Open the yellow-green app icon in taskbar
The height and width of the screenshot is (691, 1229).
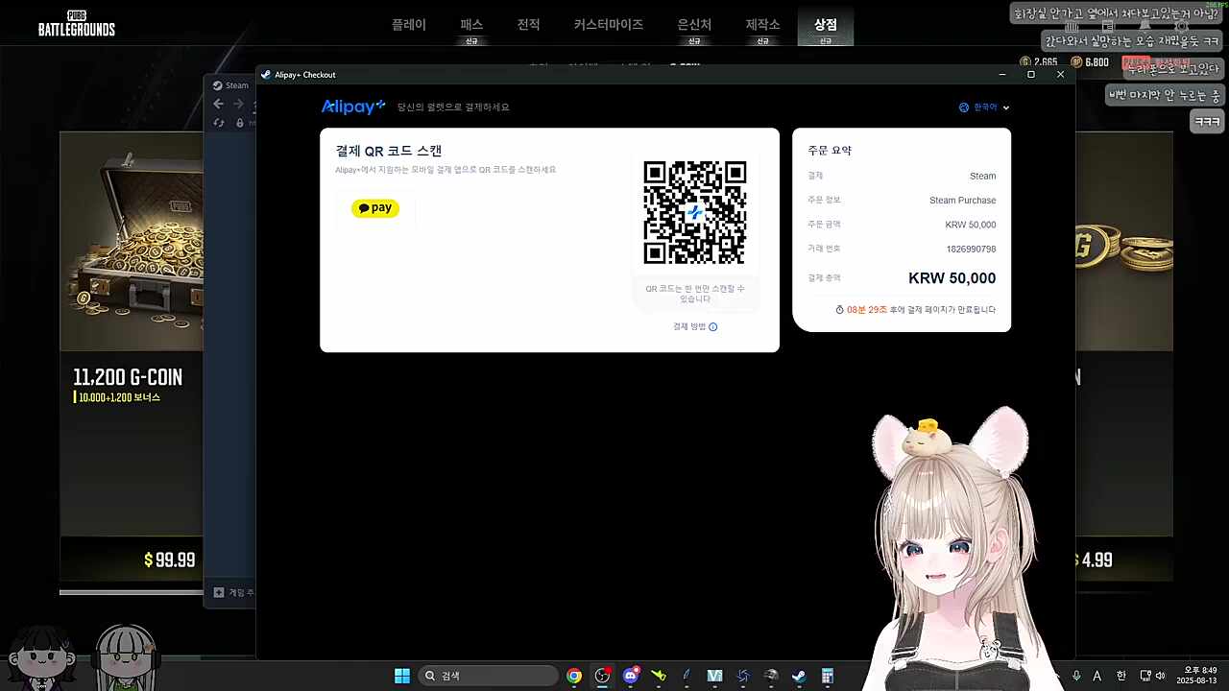tap(659, 676)
